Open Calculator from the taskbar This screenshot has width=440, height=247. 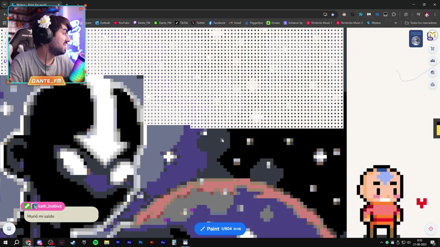pyautogui.click(x=174, y=243)
